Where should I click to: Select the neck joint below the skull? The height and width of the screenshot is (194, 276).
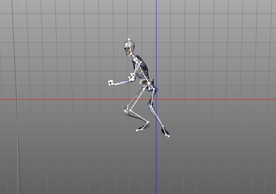pos(132,55)
